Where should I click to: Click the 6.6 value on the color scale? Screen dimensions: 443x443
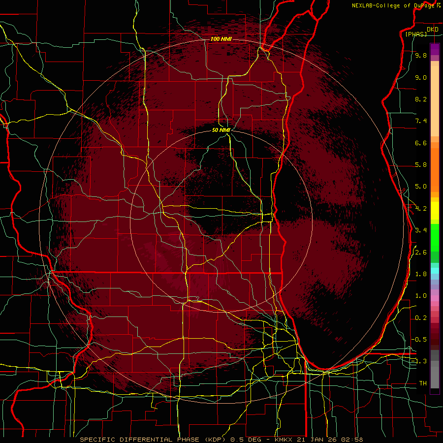tap(421, 143)
